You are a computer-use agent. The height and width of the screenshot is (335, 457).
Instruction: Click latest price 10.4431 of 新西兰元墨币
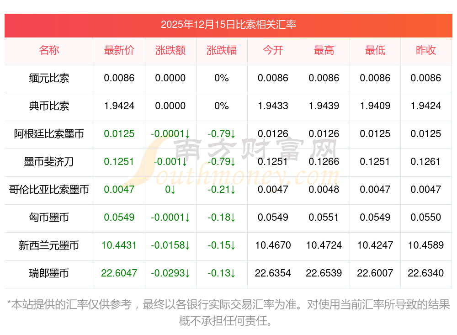click(119, 245)
